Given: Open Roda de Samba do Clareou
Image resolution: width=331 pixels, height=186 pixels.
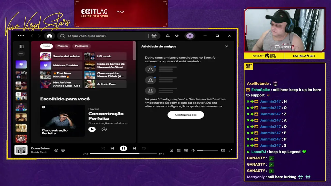Looking at the screenshot, I should pos(105,66).
